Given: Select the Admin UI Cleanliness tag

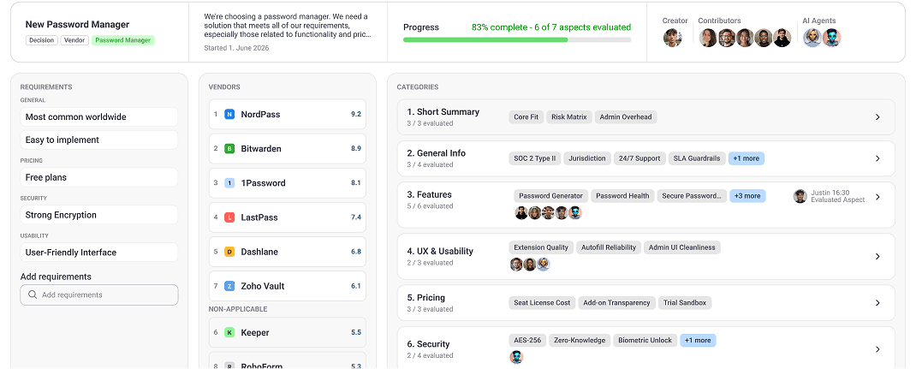Looking at the screenshot, I should [682, 247].
